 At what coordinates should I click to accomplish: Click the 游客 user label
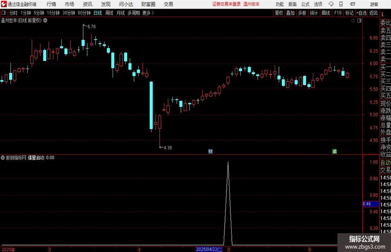374,4
